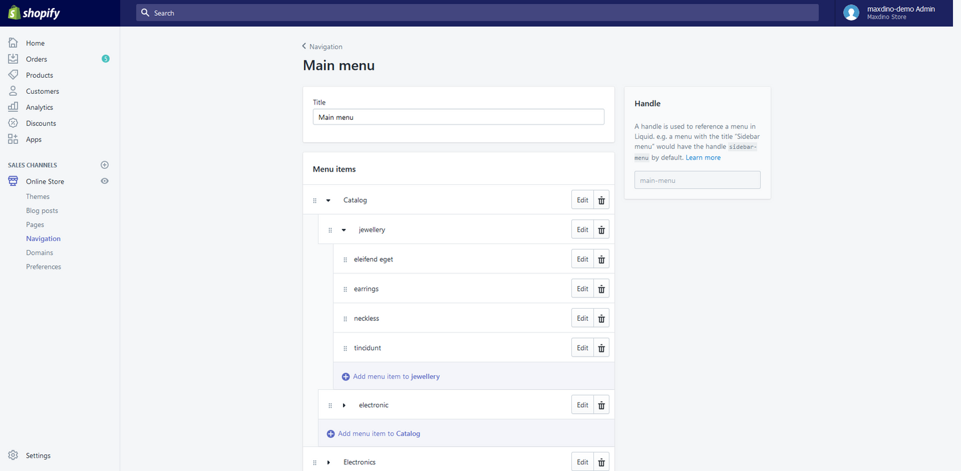Screen dimensions: 961x471
Task: Open the handle Learn more link
Action: pos(703,157)
